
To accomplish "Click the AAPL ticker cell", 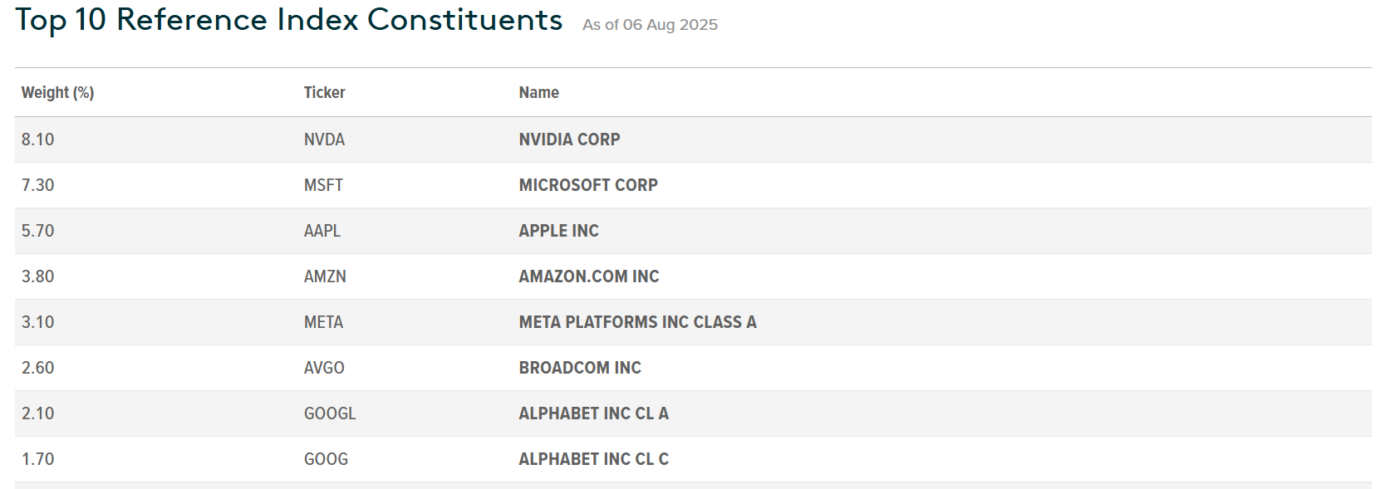I will (322, 231).
